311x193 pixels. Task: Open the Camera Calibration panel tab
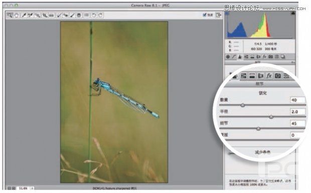(271, 57)
